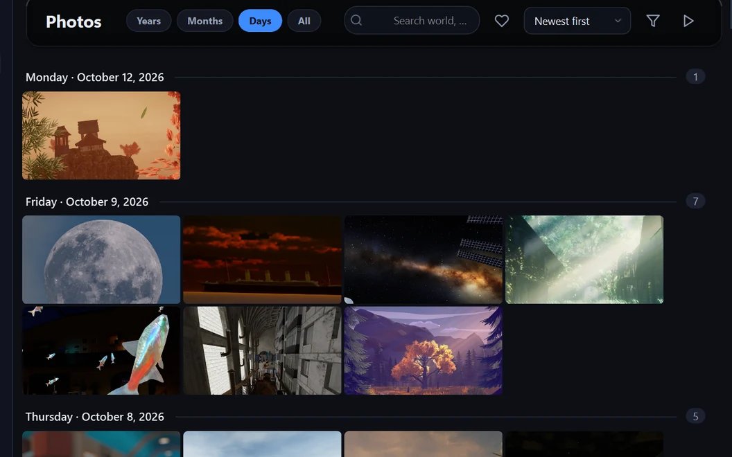The height and width of the screenshot is (457, 732).
Task: Click the Photos title
Action: (x=73, y=21)
